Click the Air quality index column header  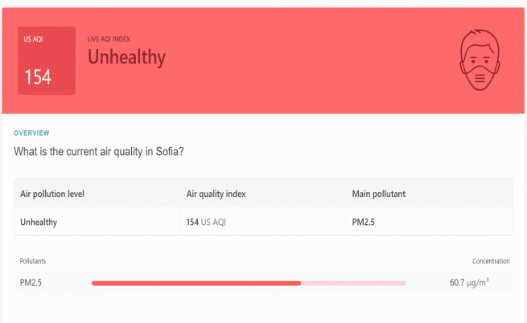(x=216, y=194)
